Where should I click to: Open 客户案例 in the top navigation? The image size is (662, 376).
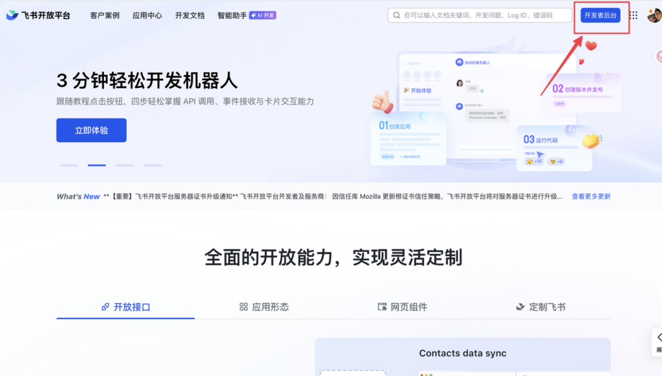point(105,16)
